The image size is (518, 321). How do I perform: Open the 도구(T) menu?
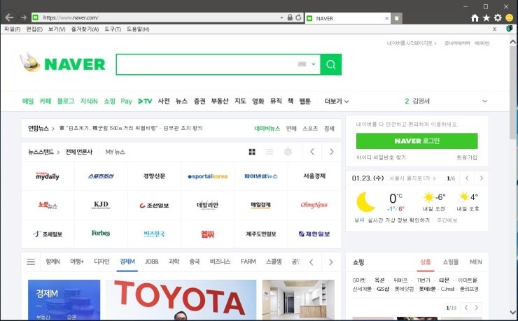click(x=113, y=29)
